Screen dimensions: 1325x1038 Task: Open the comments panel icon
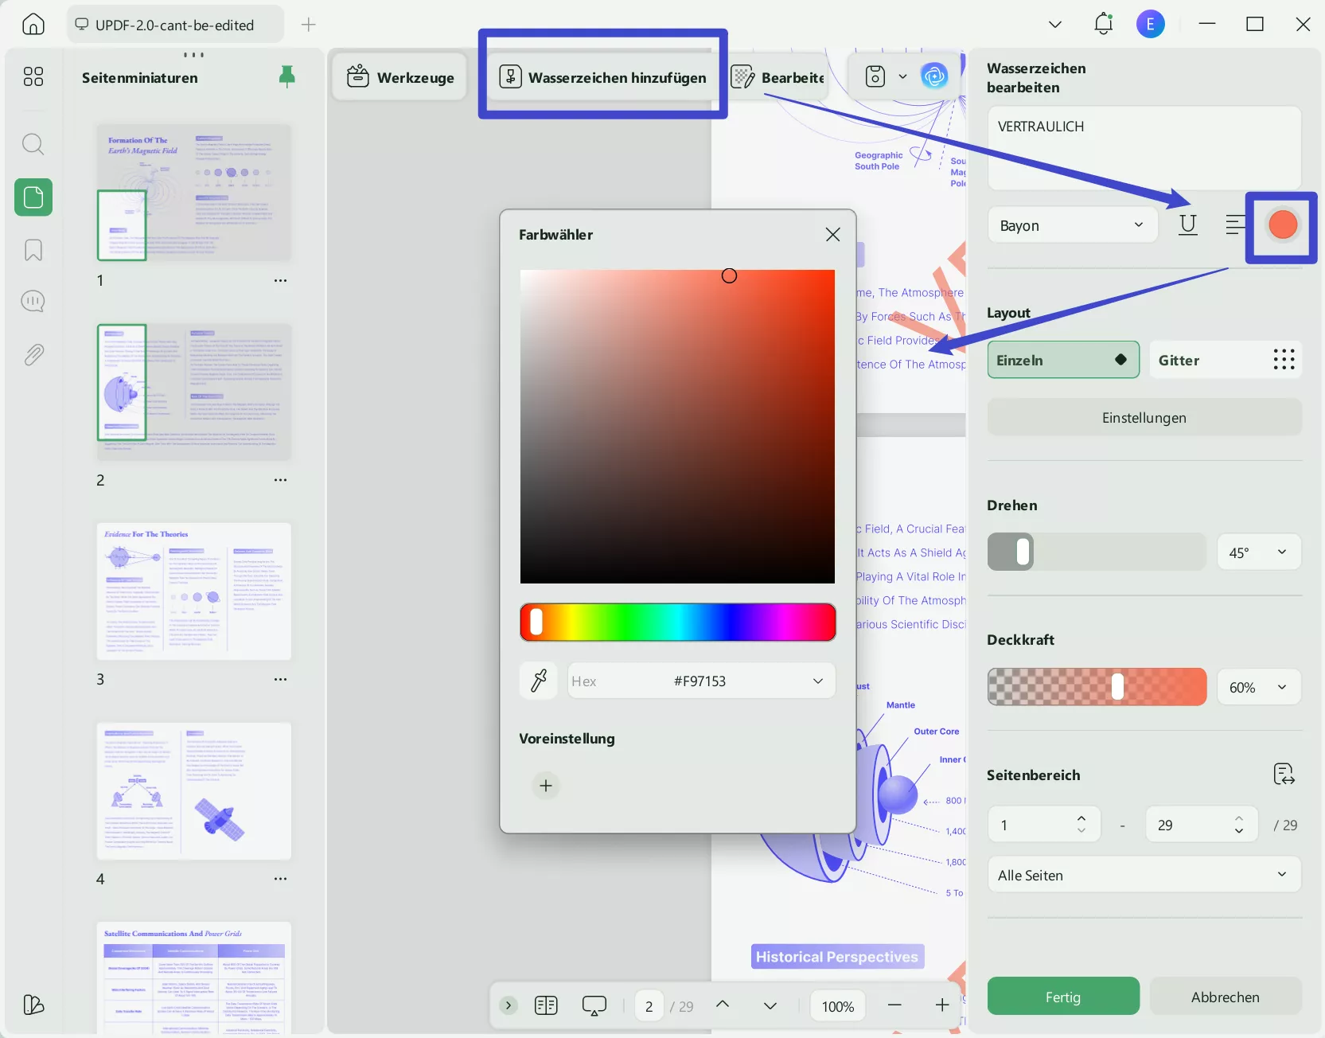33,302
